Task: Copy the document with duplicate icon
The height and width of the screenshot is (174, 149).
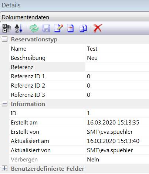Action: (83, 28)
